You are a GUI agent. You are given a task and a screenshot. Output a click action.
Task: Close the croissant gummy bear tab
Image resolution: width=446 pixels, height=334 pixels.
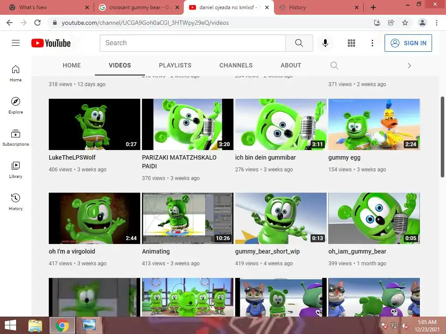pyautogui.click(x=177, y=7)
